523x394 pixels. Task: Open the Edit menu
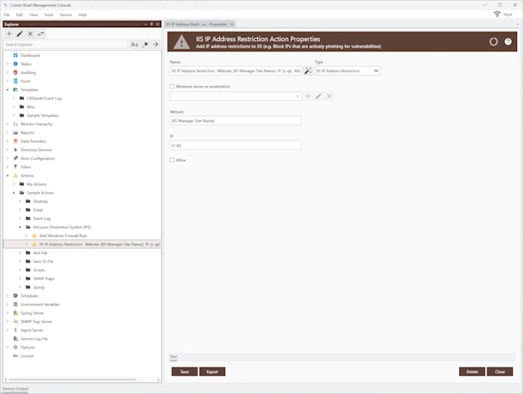click(20, 14)
